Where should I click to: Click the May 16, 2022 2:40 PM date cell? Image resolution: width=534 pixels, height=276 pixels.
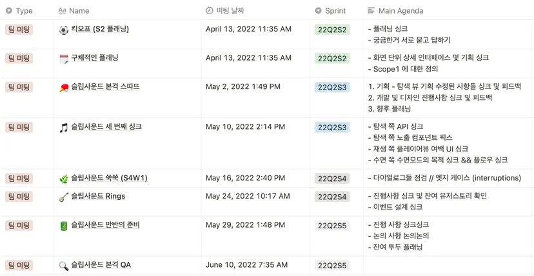coord(245,178)
